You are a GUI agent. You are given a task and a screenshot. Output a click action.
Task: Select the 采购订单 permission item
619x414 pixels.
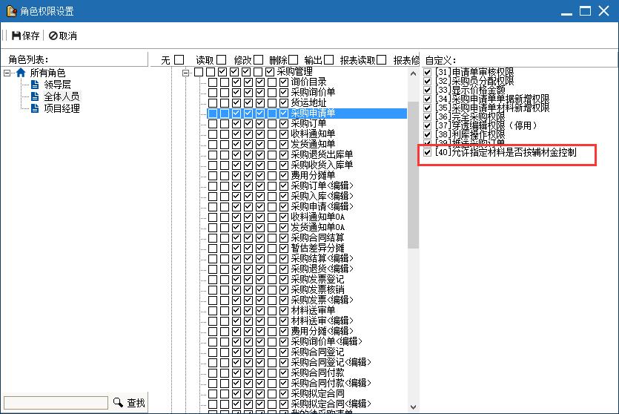tap(308, 123)
